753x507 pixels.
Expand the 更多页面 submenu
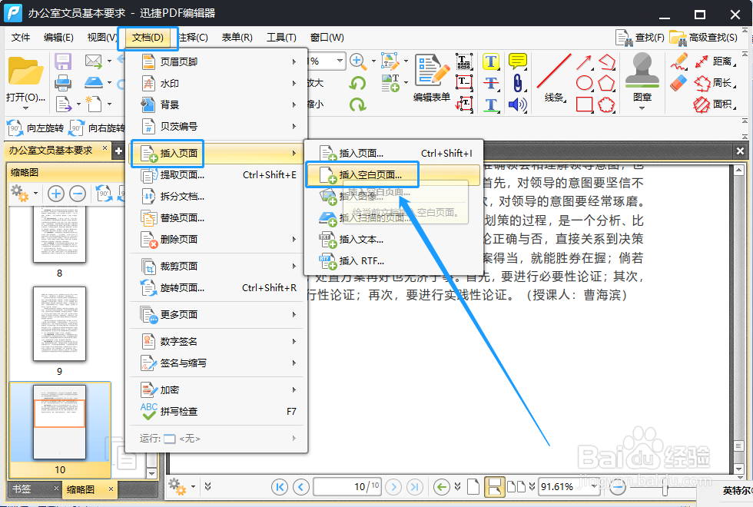coord(216,314)
